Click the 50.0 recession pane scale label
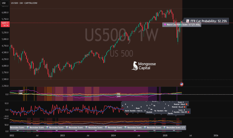This screenshot has width=233, height=138. click(7, 125)
